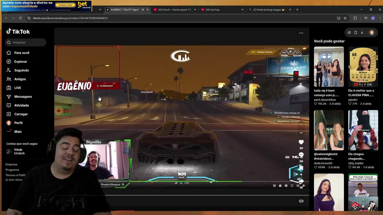Open duda.bruno00 creator link
The image size is (383, 215).
(x=323, y=163)
